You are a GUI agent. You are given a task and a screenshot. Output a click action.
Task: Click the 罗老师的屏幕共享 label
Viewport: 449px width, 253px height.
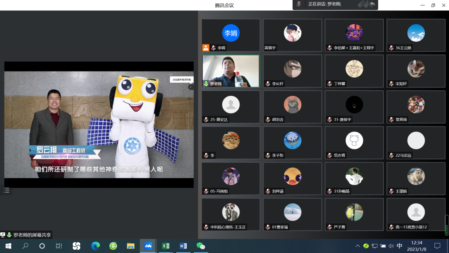(x=32, y=235)
